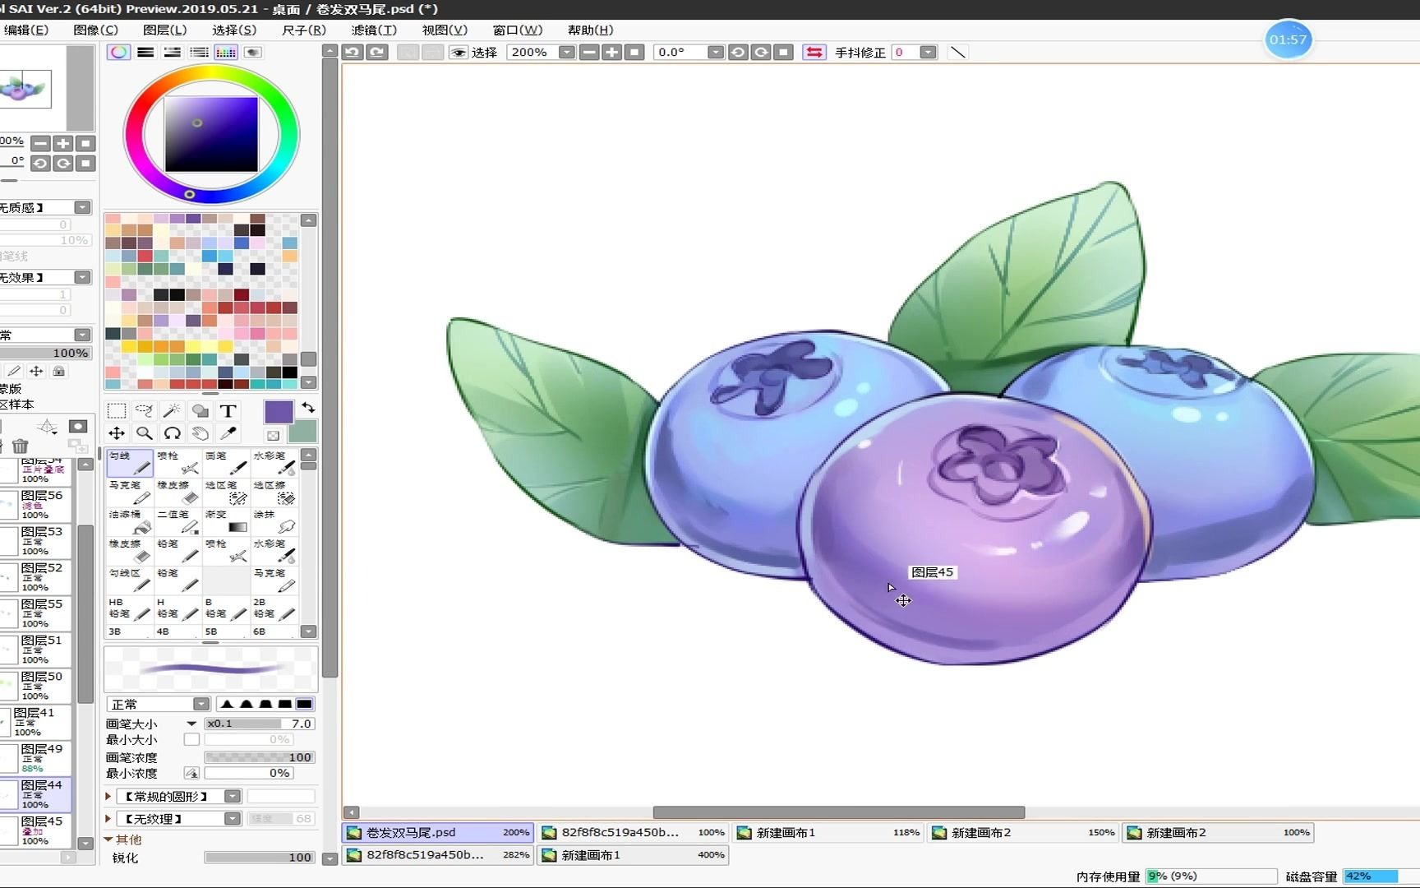
Task: Rotate canvas counterclockwise in toolbar
Action: click(738, 52)
